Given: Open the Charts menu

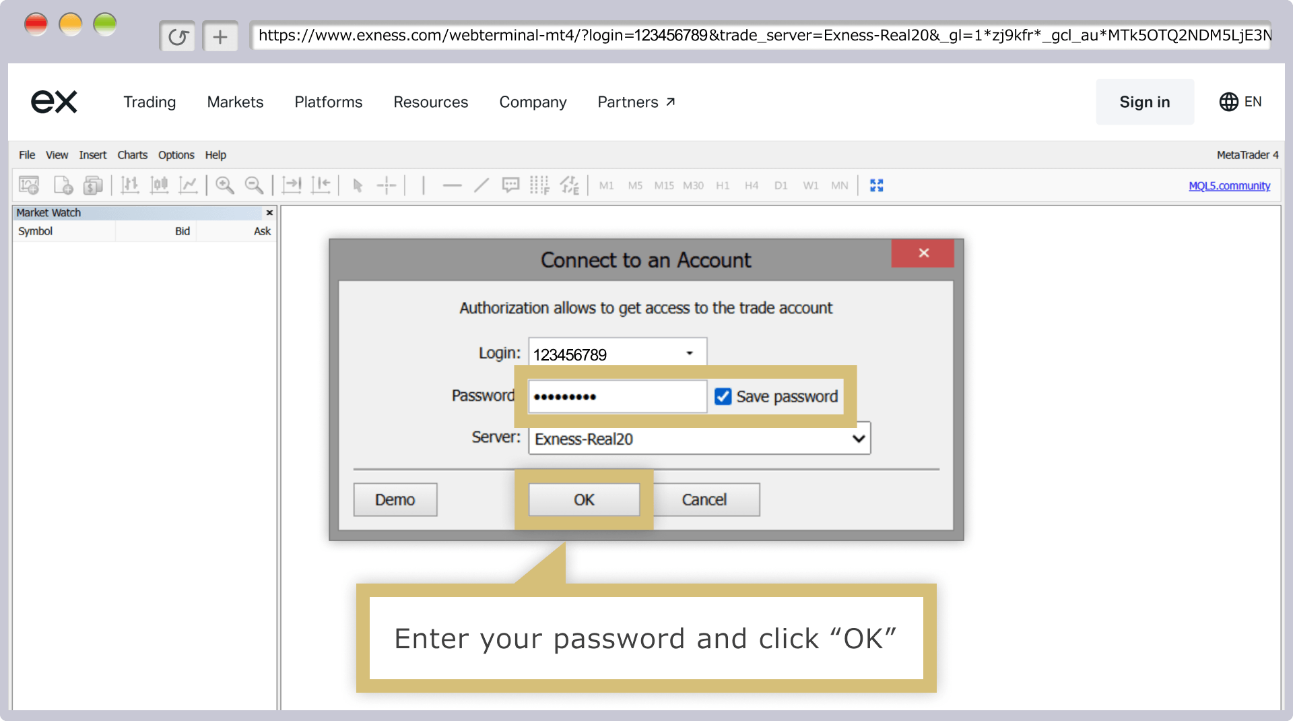Looking at the screenshot, I should [132, 155].
